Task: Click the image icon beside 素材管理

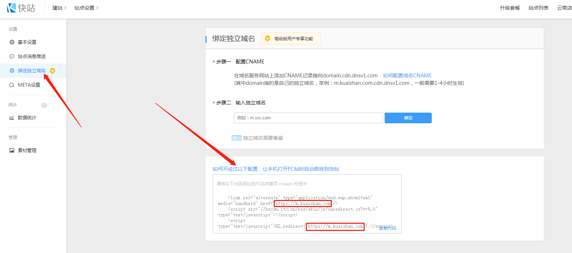Action: [12, 150]
